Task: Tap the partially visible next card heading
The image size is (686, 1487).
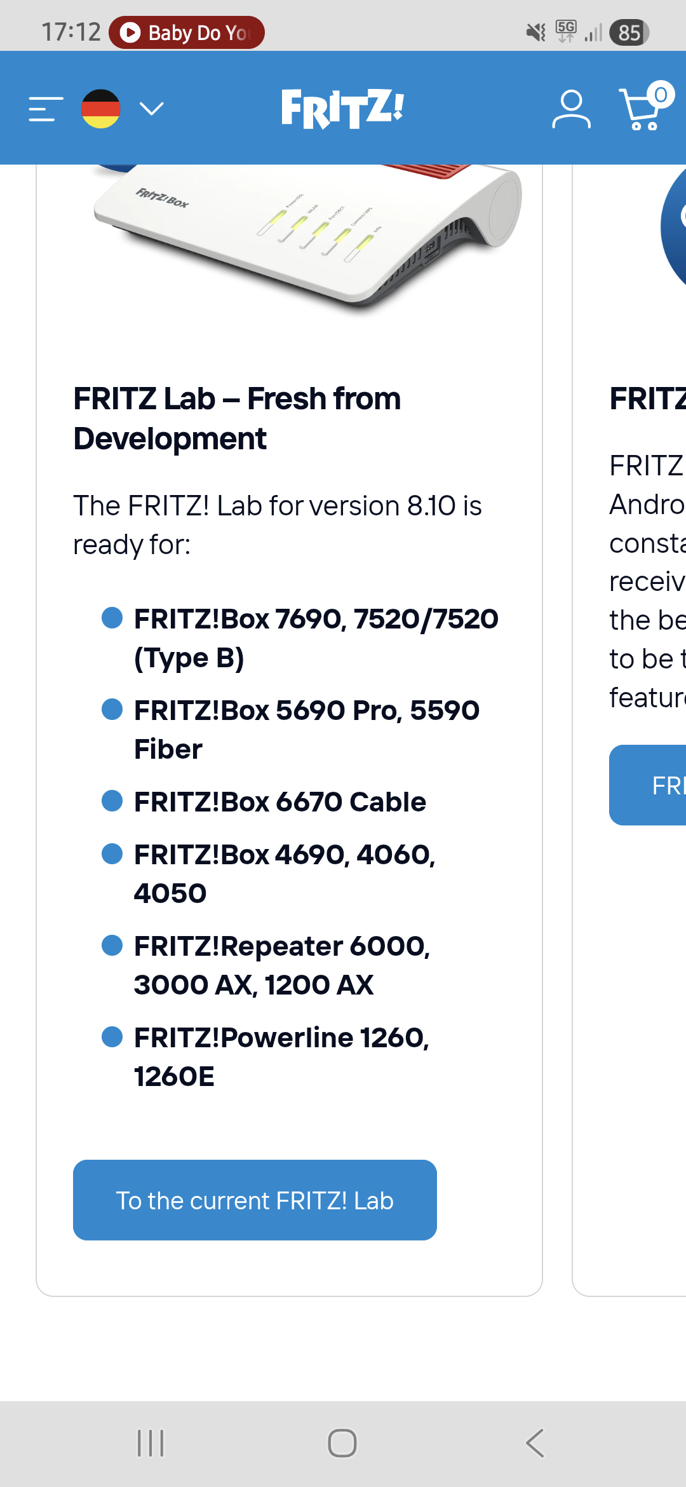Action: tap(648, 399)
